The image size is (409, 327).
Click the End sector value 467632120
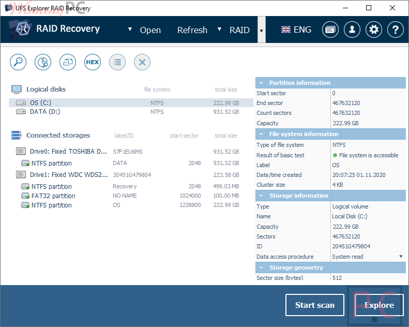pyautogui.click(x=346, y=103)
